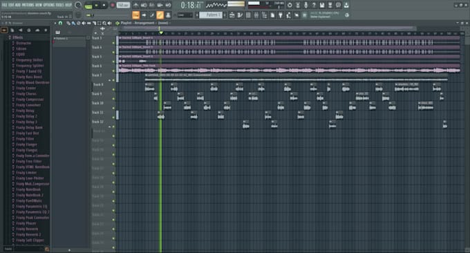This screenshot has width=470, height=253.
Task: Expand the Track 7 group arrow
Action: 110,80
